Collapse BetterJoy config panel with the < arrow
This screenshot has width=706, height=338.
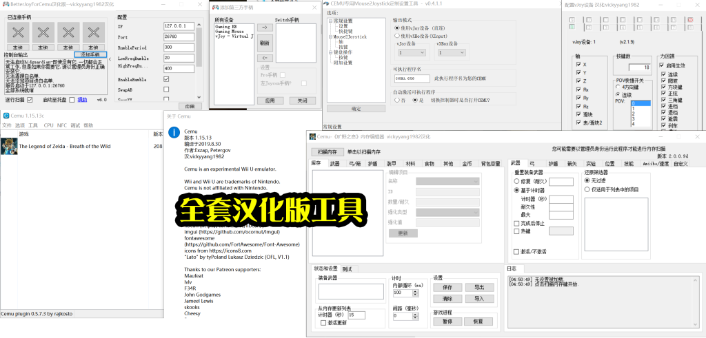(x=110, y=59)
